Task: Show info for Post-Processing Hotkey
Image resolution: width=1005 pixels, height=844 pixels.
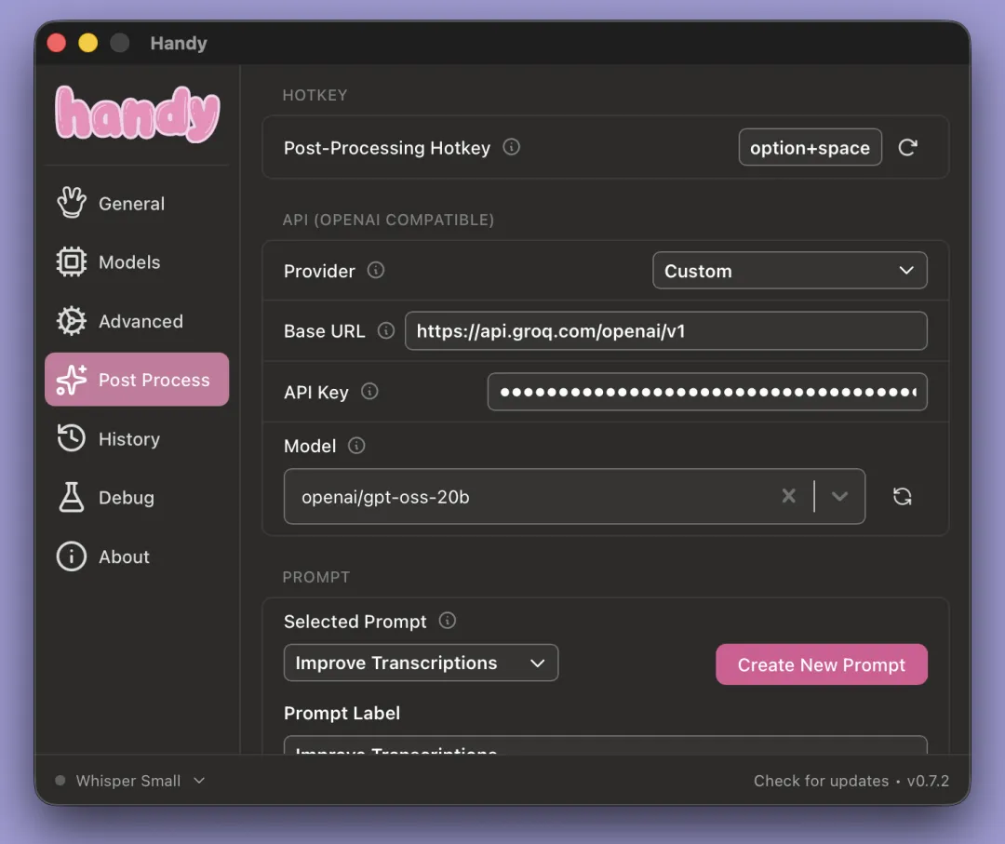Action: point(512,147)
